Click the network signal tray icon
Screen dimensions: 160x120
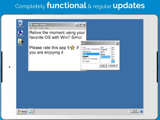[x=125, y=112]
